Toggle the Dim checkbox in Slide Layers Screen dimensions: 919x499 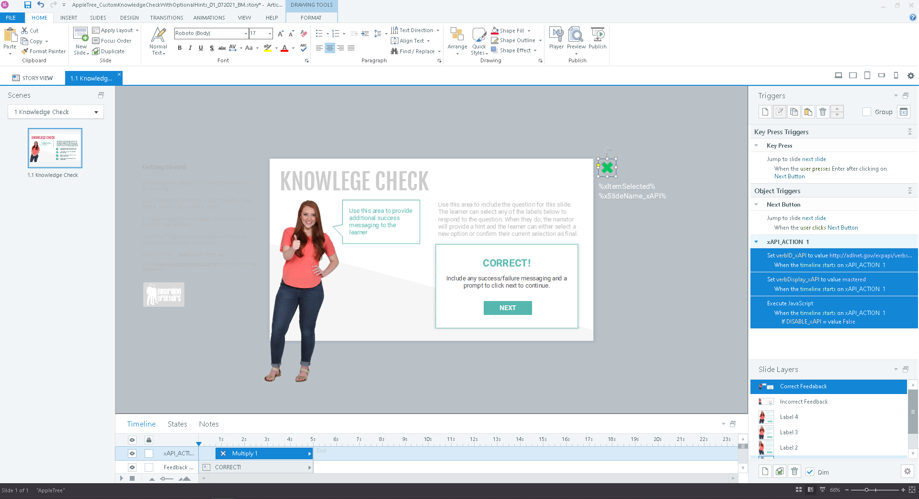(x=810, y=472)
